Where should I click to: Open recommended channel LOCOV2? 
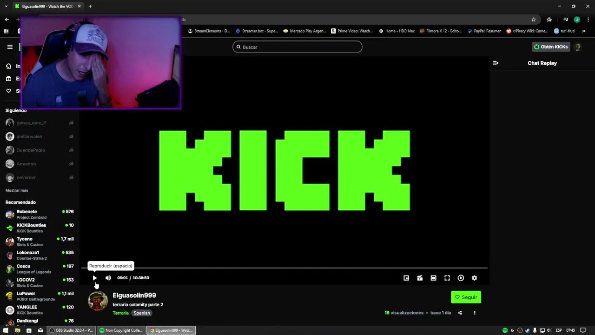(40, 282)
